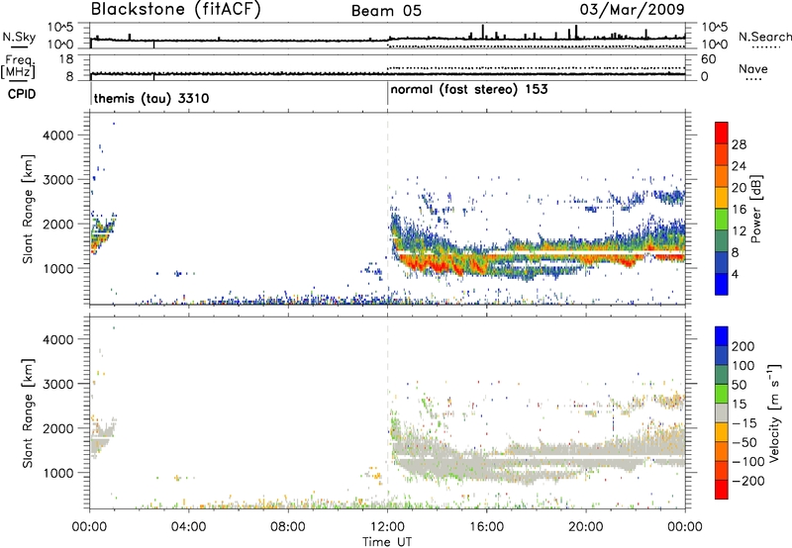Click the "04:00" time tick label
Viewport: 792px width, 548px height.
point(188,527)
